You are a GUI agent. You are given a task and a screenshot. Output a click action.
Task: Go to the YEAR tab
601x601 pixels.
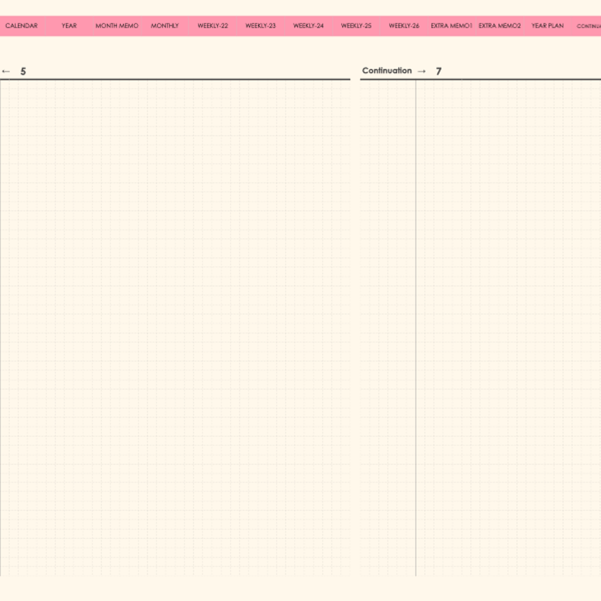point(69,25)
